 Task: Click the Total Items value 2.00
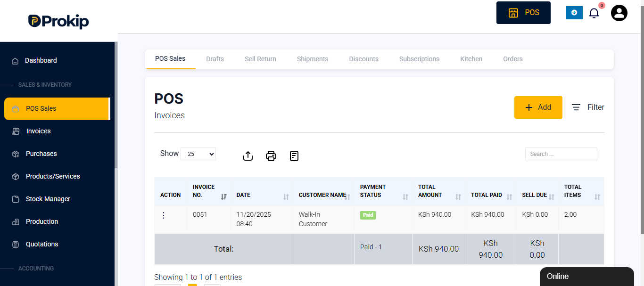pyautogui.click(x=570, y=215)
